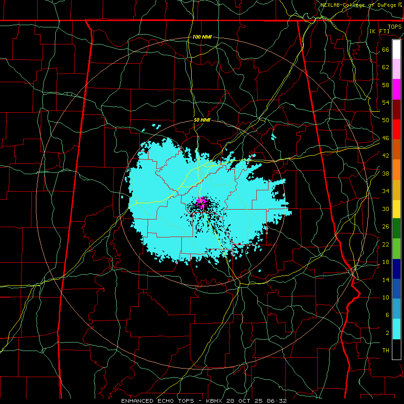This screenshot has height=404, width=404.
Task: Click the '26' value on the scale
Action: click(386, 227)
